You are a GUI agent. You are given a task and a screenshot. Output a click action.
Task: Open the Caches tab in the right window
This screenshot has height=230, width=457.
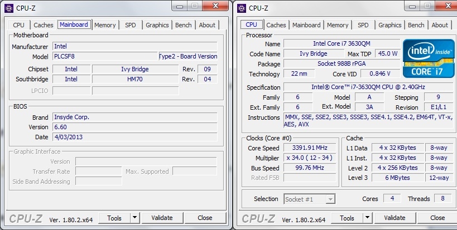point(276,25)
